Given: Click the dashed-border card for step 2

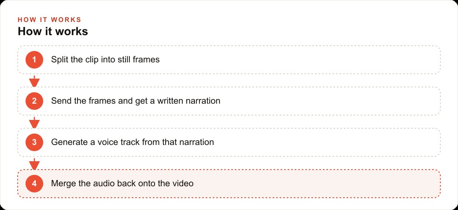Looking at the screenshot, I should pyautogui.click(x=229, y=101).
